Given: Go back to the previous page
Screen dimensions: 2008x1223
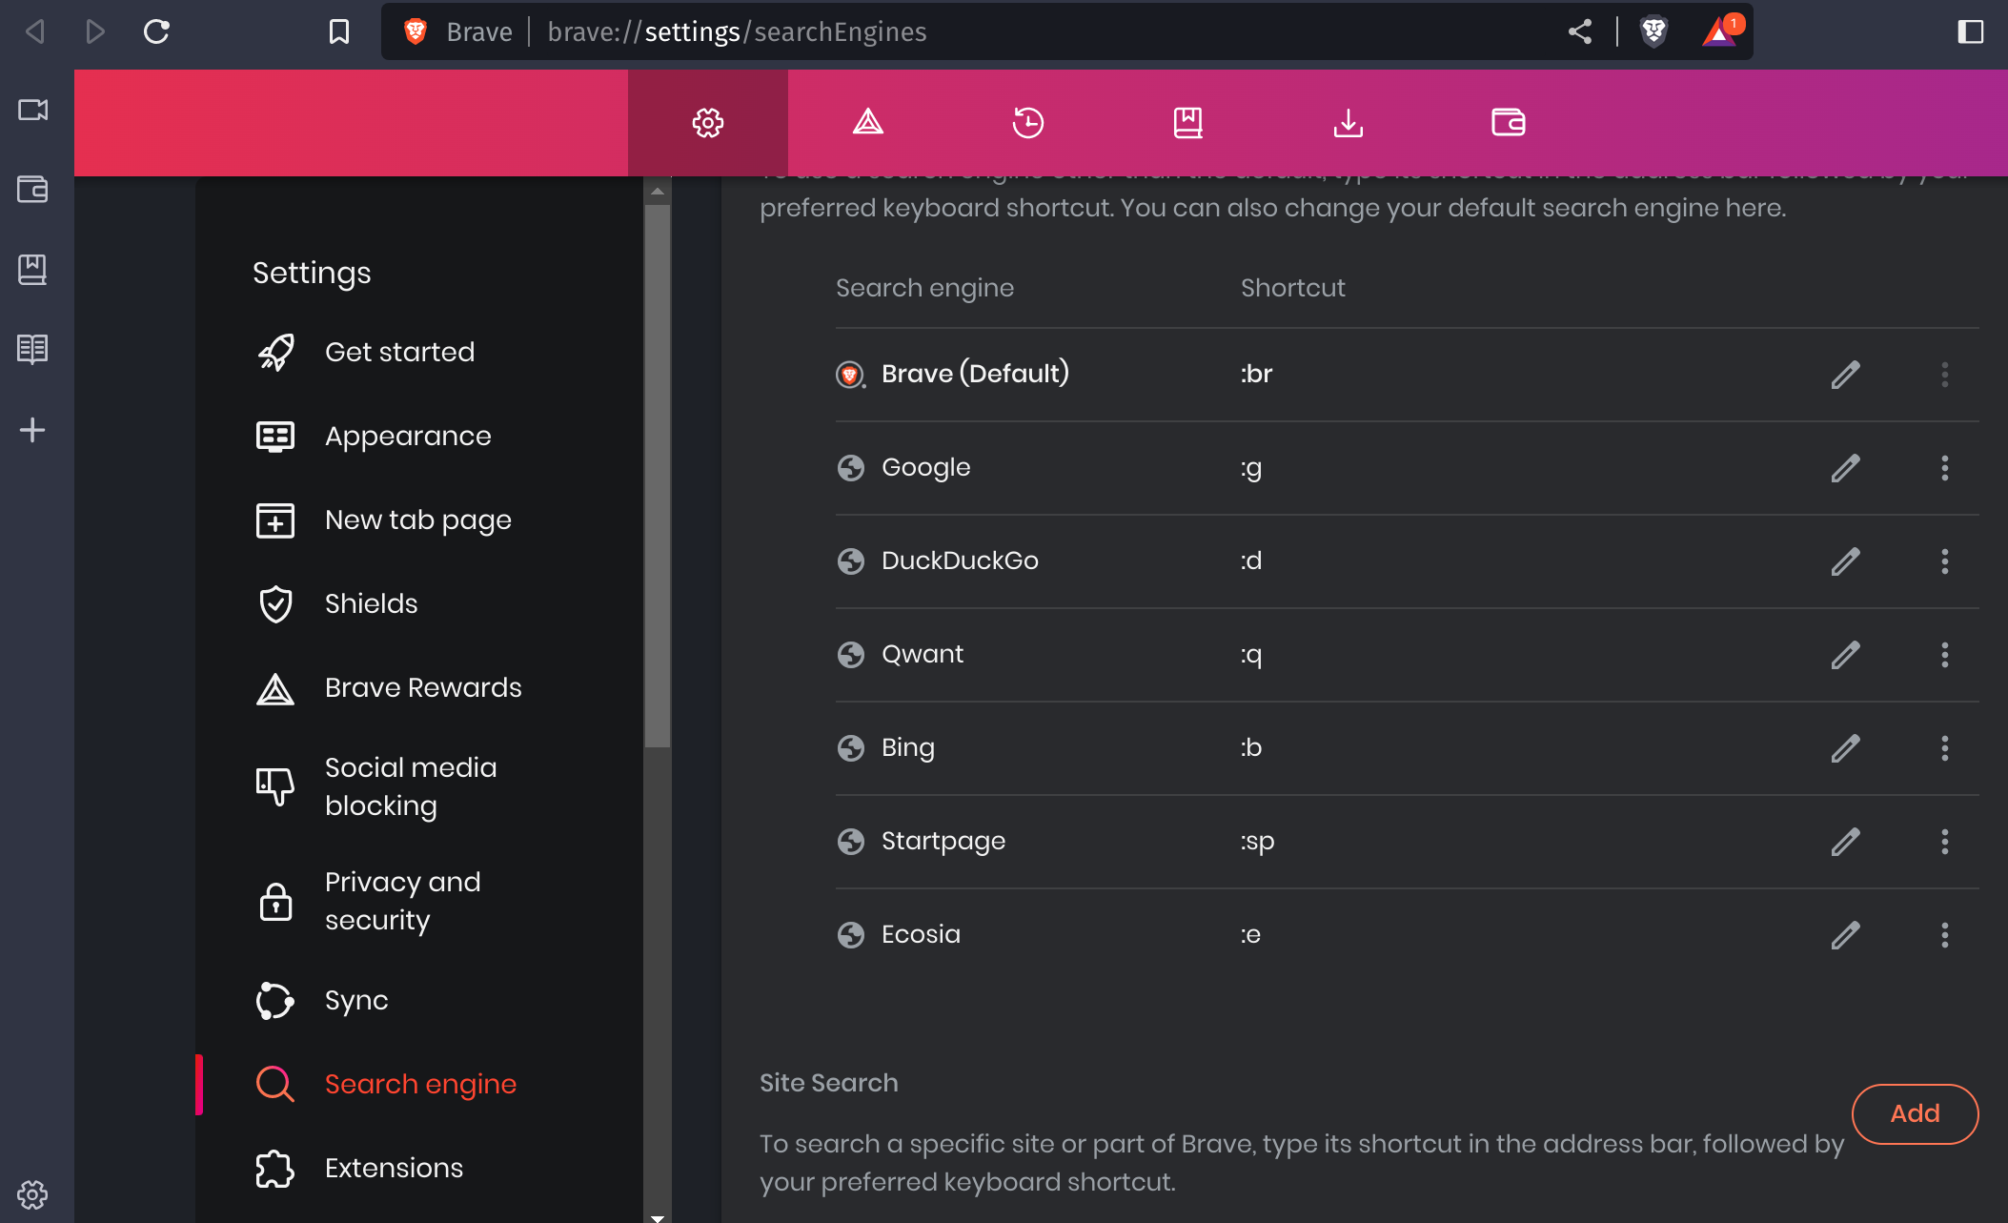Looking at the screenshot, I should coord(35,31).
